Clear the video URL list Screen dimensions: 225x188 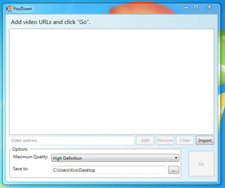(185, 140)
